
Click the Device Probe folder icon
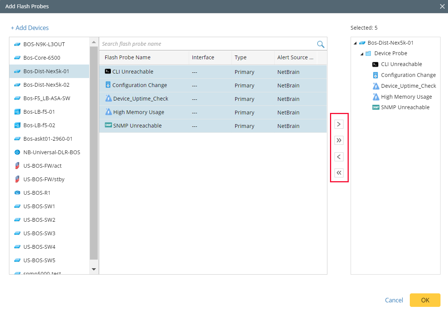coord(368,53)
